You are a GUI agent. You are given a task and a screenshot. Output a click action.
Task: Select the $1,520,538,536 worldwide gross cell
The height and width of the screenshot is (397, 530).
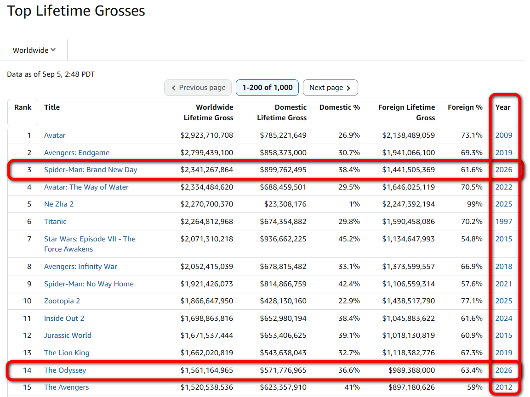(x=206, y=387)
